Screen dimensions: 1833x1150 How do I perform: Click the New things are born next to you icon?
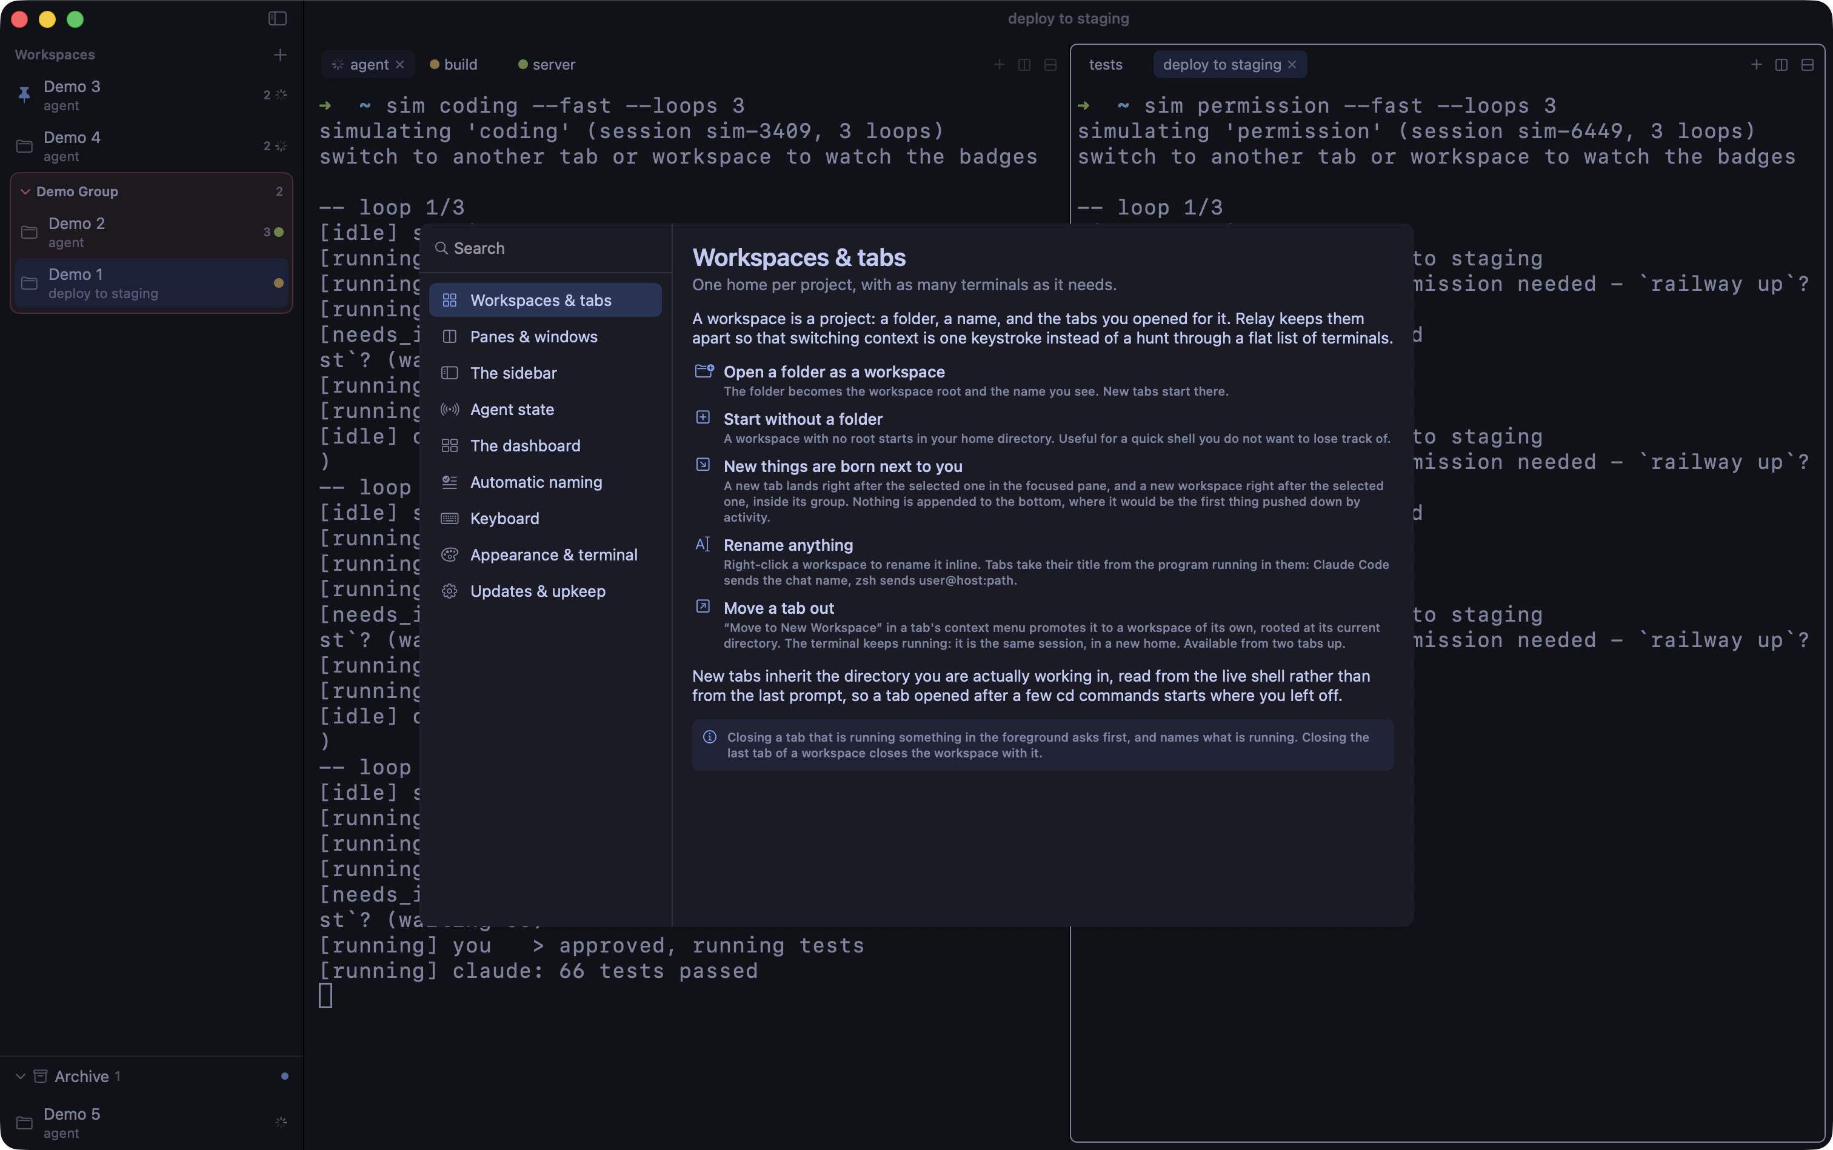tap(703, 464)
